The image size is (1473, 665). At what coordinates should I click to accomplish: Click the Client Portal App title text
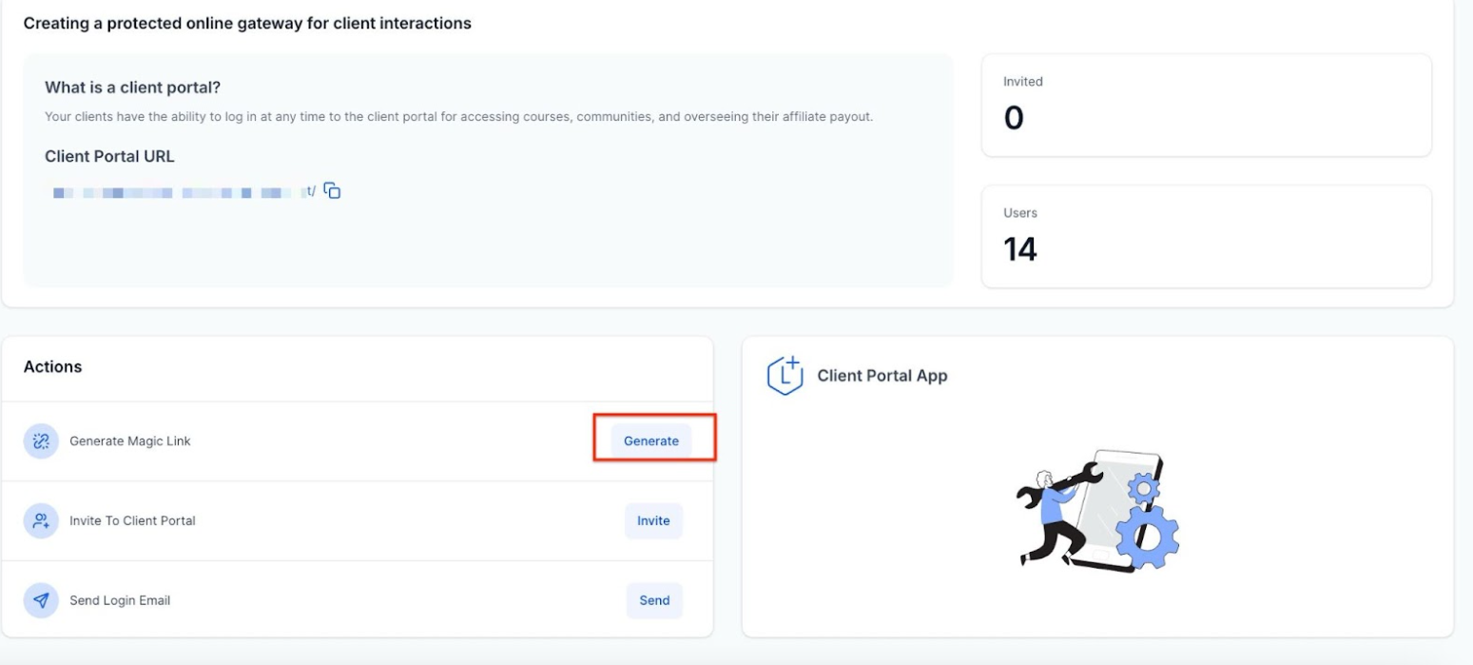pyautogui.click(x=882, y=376)
